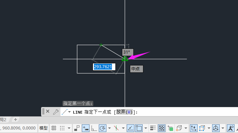Click the command line grip handle

pyautogui.click(x=43, y=112)
